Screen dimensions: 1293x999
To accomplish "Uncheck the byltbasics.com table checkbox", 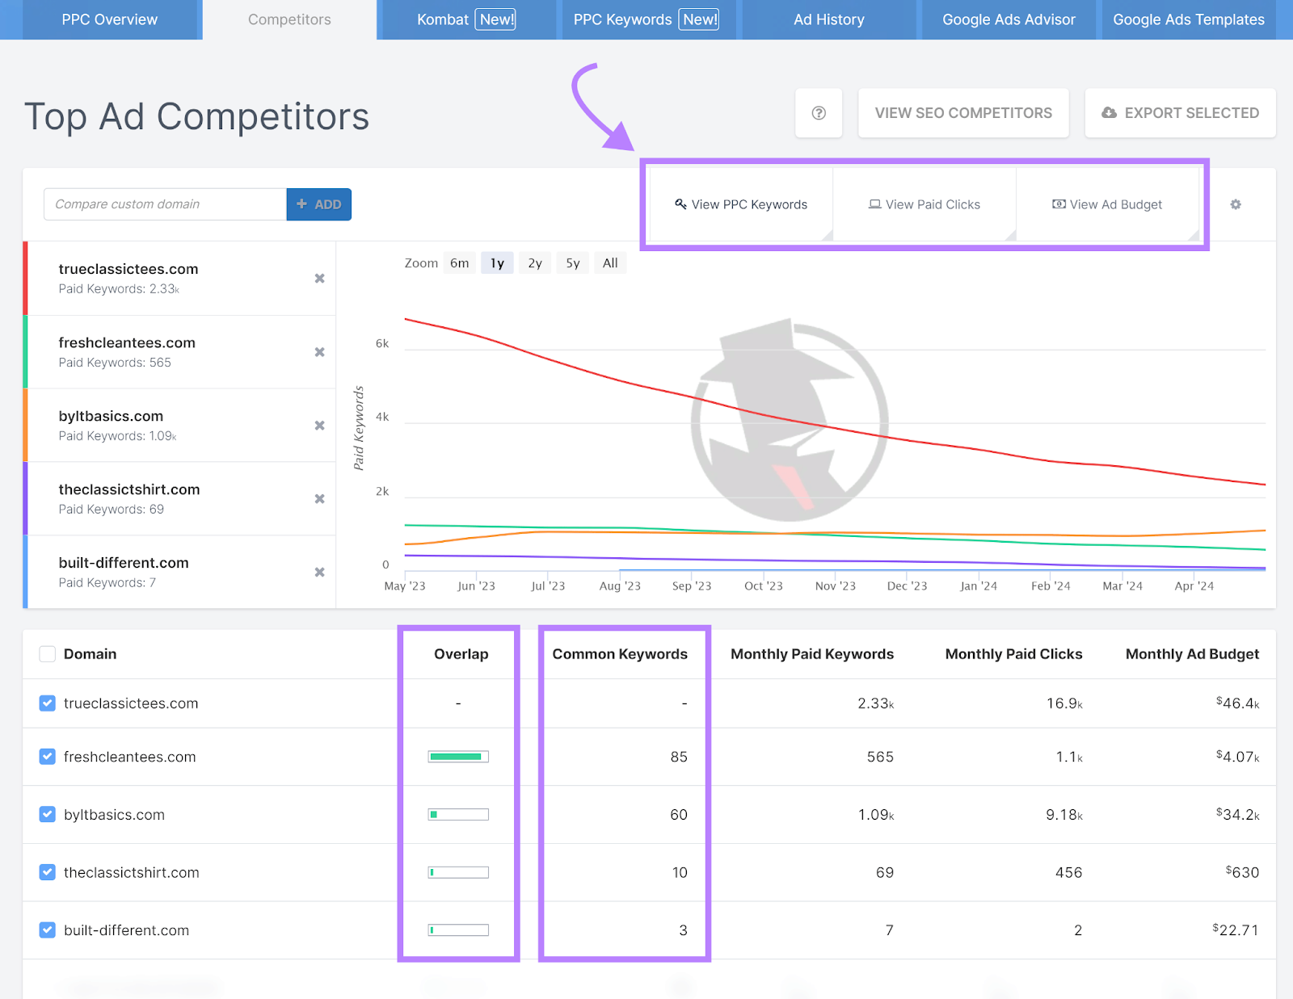I will [48, 814].
